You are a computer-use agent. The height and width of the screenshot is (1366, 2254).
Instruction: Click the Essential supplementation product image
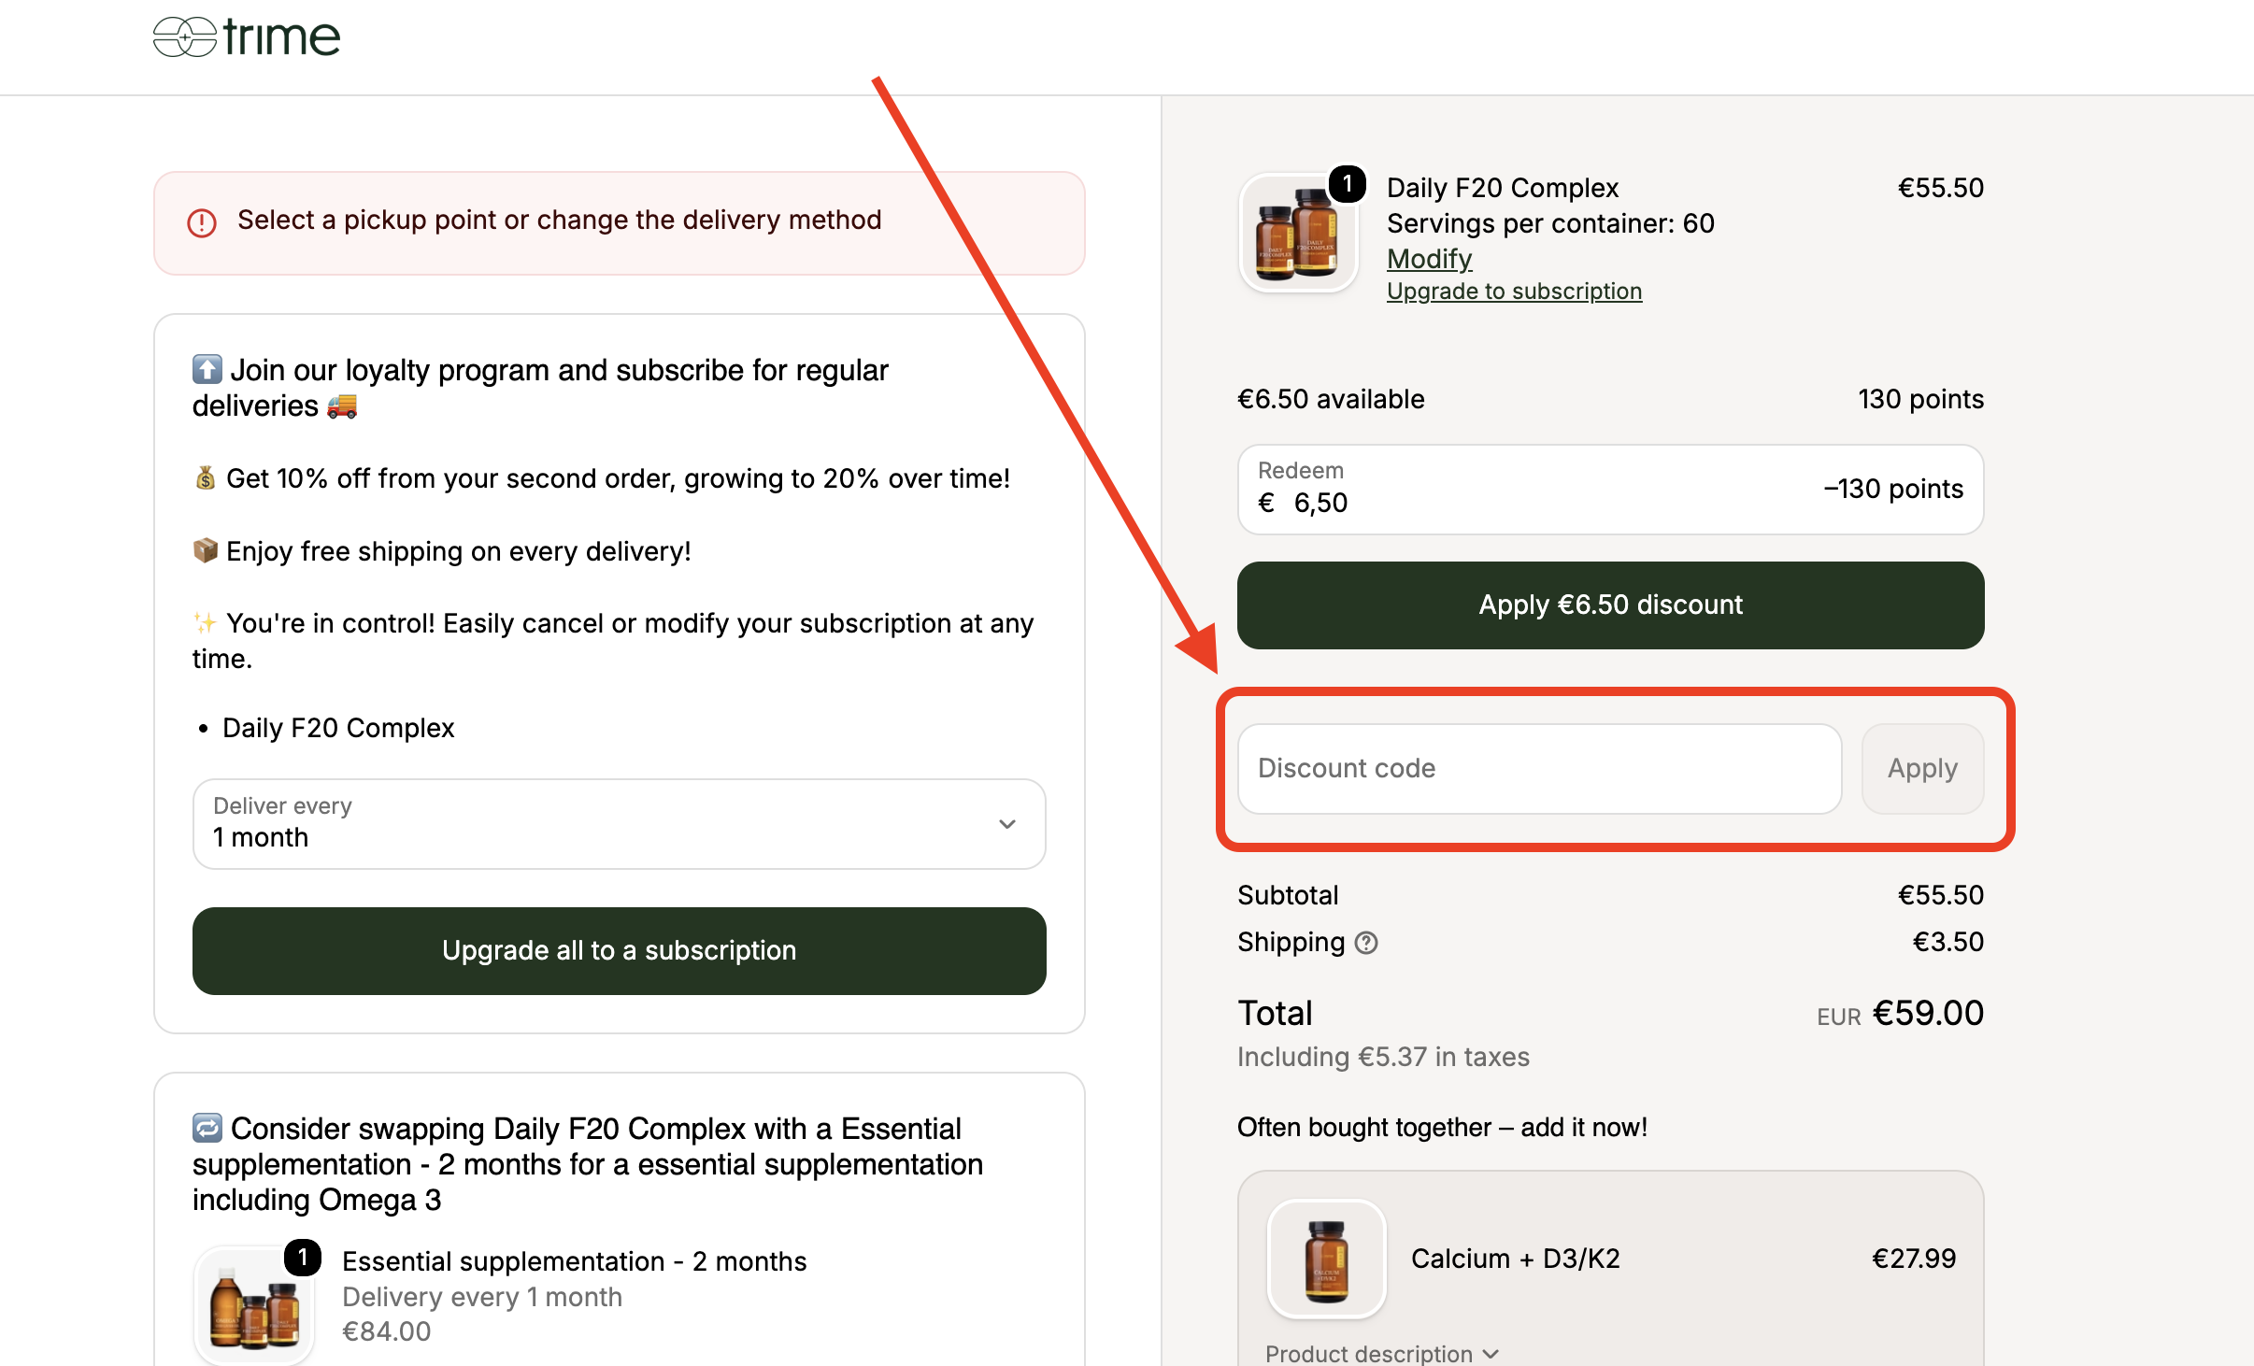(254, 1306)
